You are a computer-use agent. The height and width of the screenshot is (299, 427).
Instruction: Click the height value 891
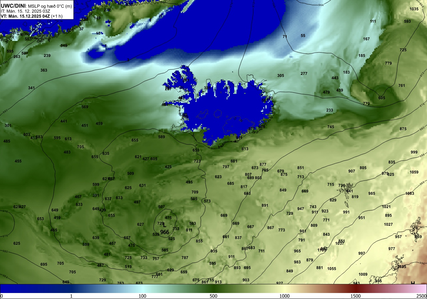tap(265, 205)
